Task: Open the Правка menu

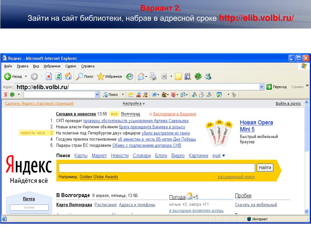Action: click(x=22, y=66)
